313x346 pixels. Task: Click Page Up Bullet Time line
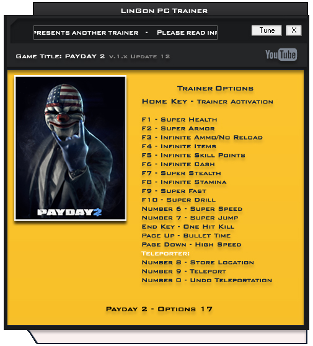186,236
